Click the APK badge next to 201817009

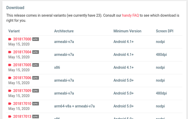coord(36,91)
